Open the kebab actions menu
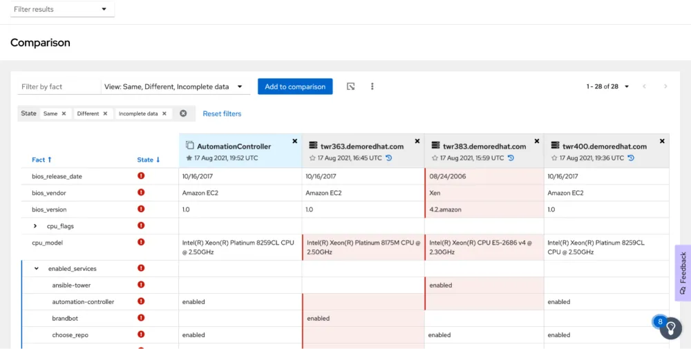Image resolution: width=691 pixels, height=349 pixels. 372,86
